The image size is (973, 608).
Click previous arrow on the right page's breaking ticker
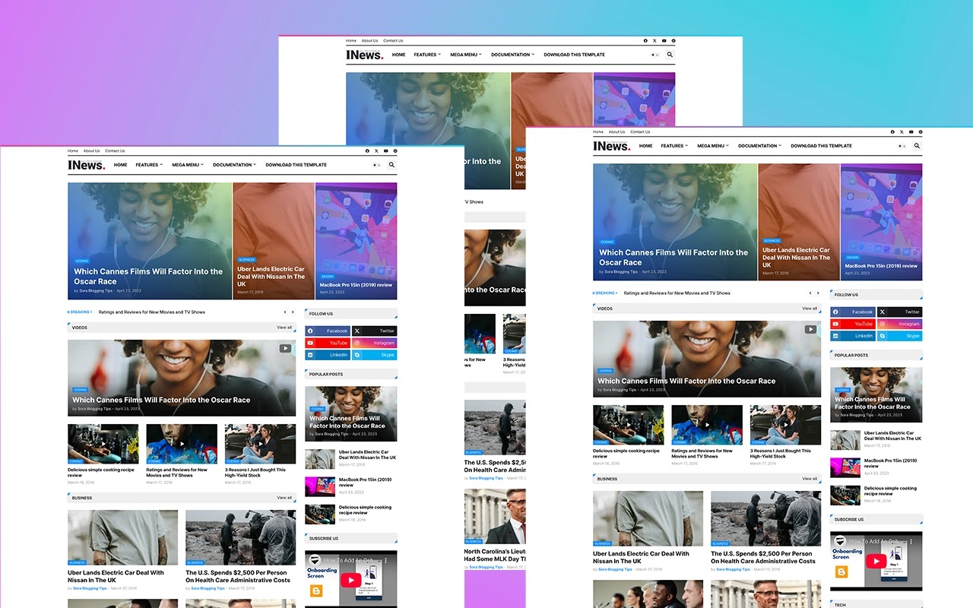pyautogui.click(x=810, y=293)
